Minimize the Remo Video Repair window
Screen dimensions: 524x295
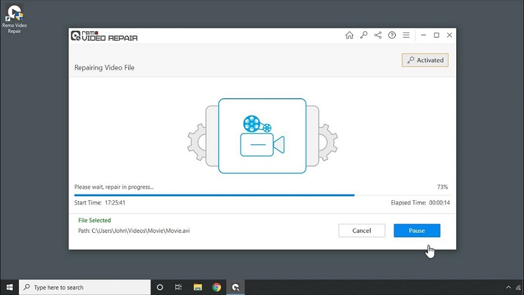(x=423, y=35)
